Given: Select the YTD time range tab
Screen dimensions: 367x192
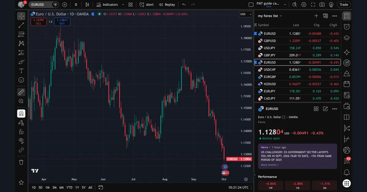Looking at the screenshot, I should [x=69, y=187].
